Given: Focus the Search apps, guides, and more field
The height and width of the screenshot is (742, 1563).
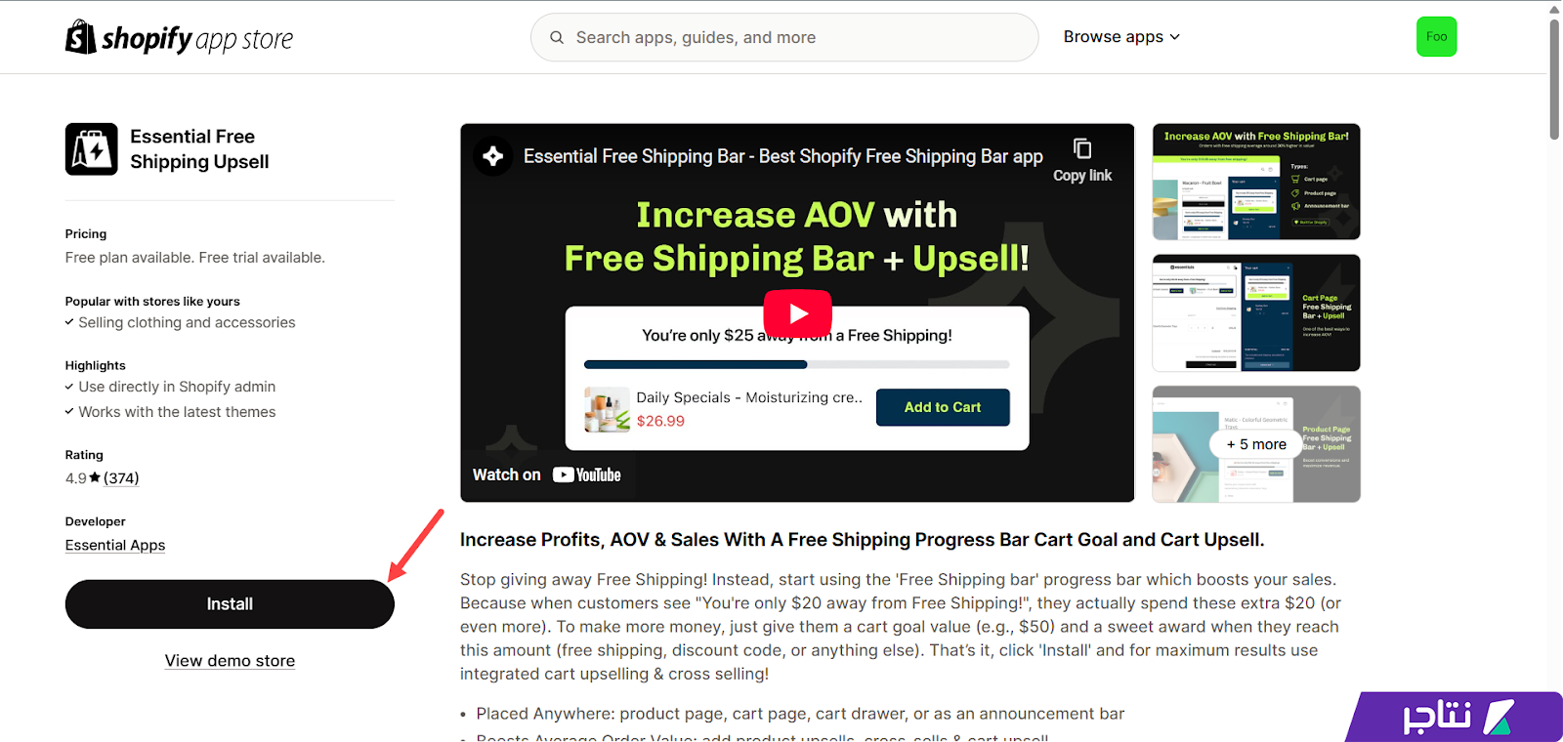Looking at the screenshot, I should (x=784, y=37).
